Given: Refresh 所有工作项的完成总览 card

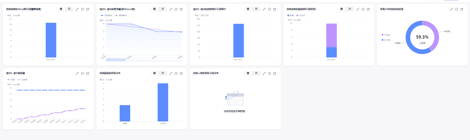Looking at the screenshot, I should [457, 9].
